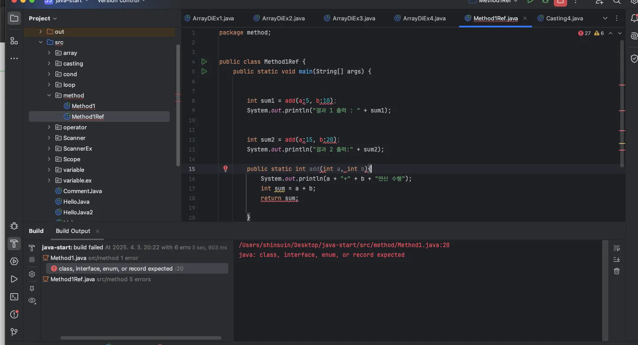638x345 pixels.
Task: Click the Stop square in Build toolbar
Action: click(32, 260)
